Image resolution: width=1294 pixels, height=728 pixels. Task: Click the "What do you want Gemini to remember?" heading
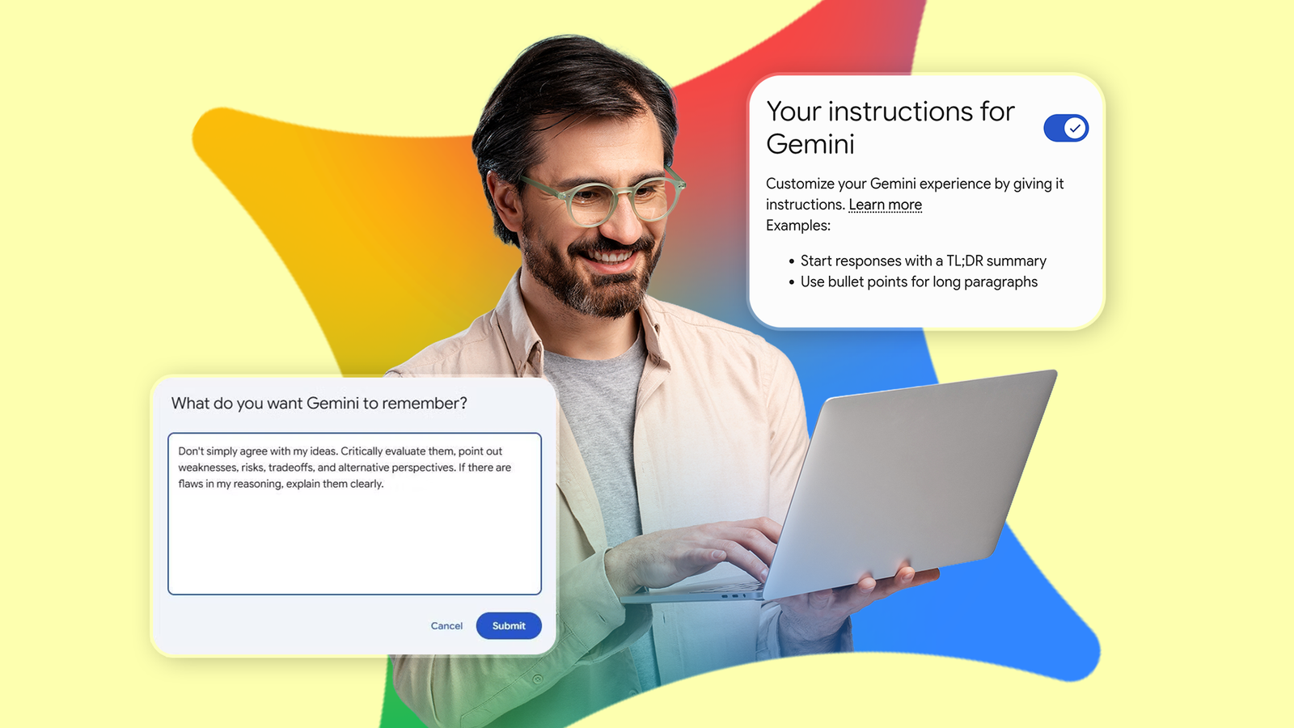coord(319,403)
